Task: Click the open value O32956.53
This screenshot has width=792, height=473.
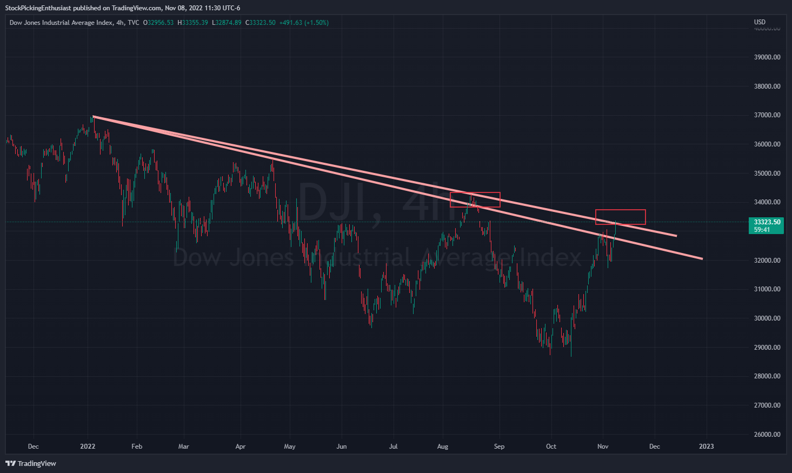Action: (x=158, y=23)
